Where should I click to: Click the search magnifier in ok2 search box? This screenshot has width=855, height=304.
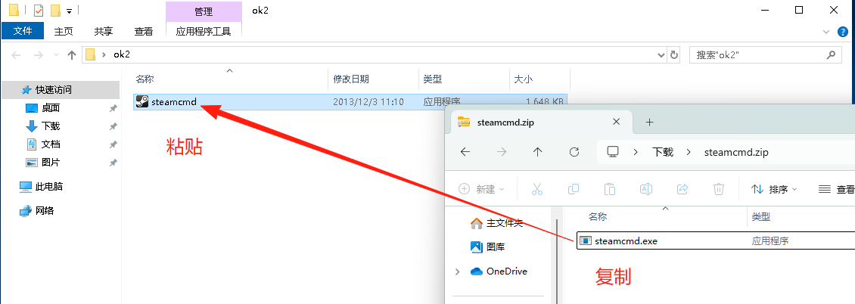(831, 54)
